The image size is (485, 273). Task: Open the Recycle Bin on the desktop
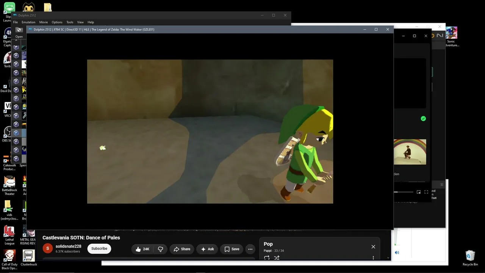pyautogui.click(x=470, y=258)
